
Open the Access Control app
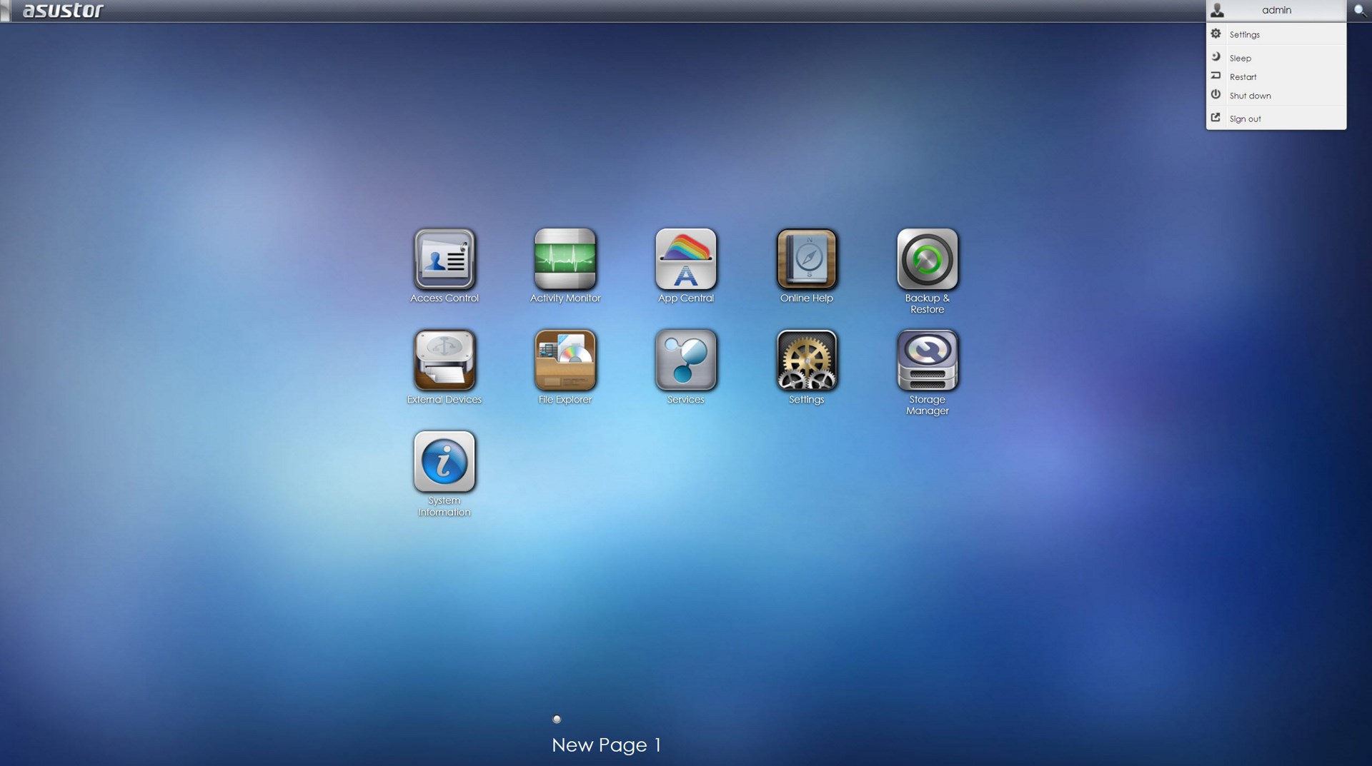click(x=444, y=259)
